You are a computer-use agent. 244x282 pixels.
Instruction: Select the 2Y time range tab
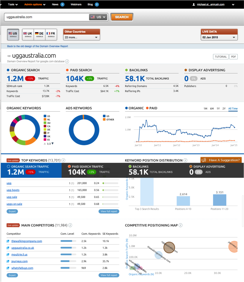(224, 109)
